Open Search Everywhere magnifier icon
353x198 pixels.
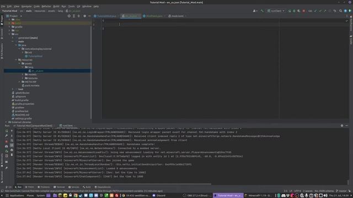pyautogui.click(x=341, y=11)
